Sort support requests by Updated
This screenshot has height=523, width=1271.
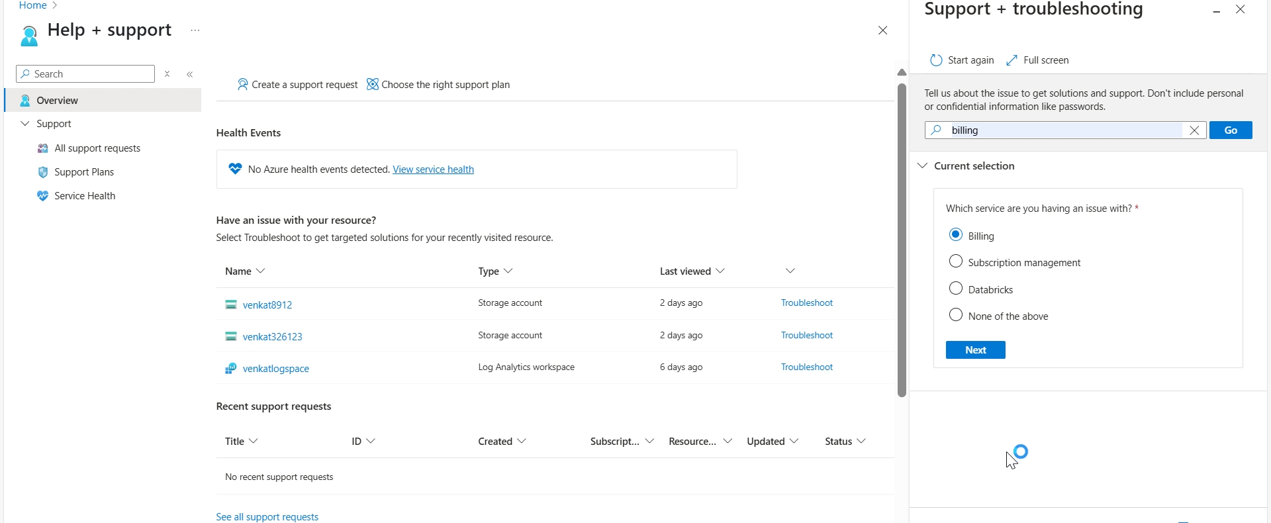click(773, 442)
